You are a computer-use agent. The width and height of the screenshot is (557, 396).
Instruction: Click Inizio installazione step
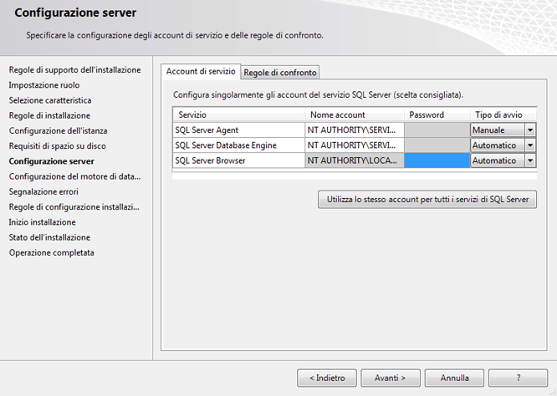43,222
